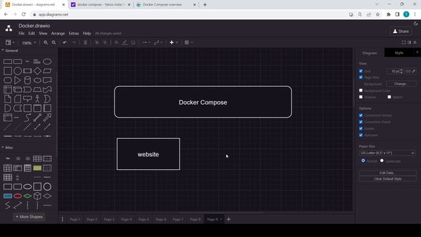Click the To Back toolbar icon
Image resolution: width=421 pixels, height=237 pixels.
click(x=105, y=42)
